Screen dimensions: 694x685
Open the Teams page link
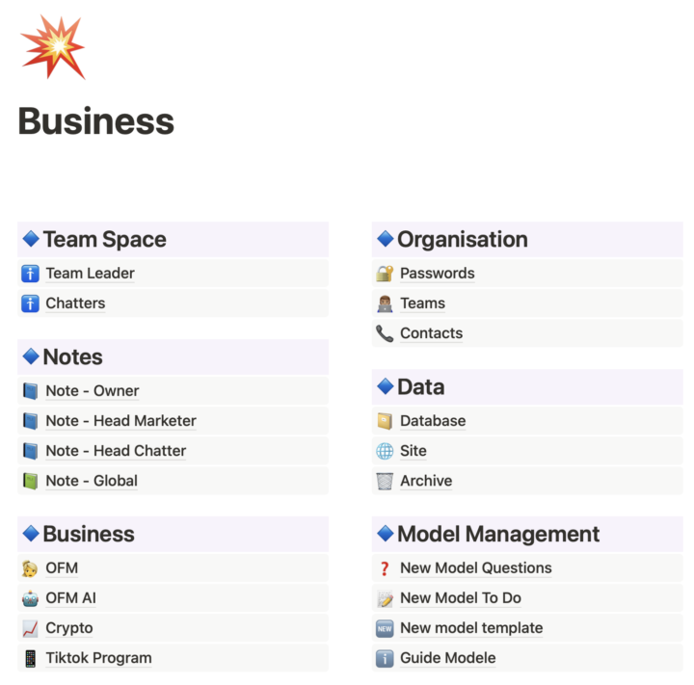tap(422, 303)
